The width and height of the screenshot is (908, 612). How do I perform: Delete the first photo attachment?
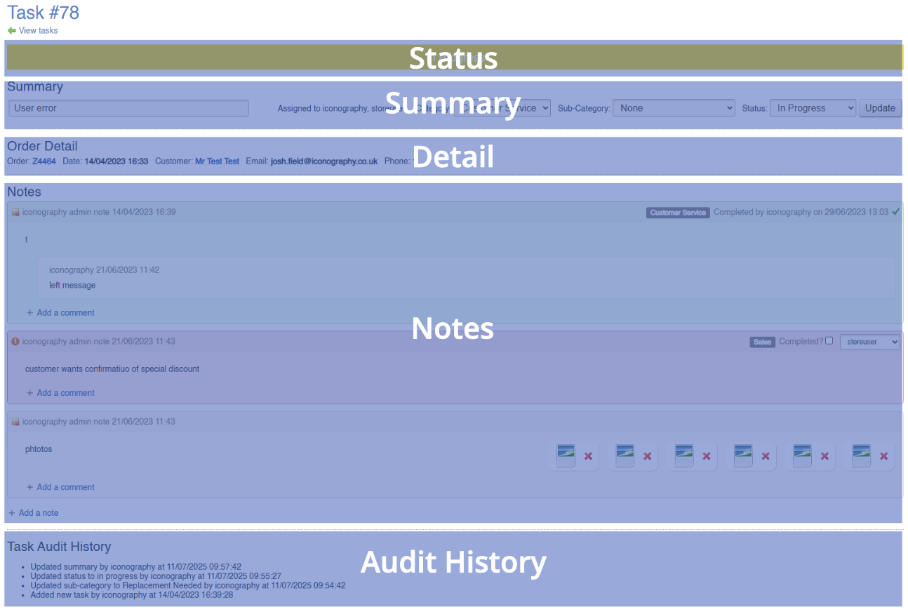click(x=588, y=456)
